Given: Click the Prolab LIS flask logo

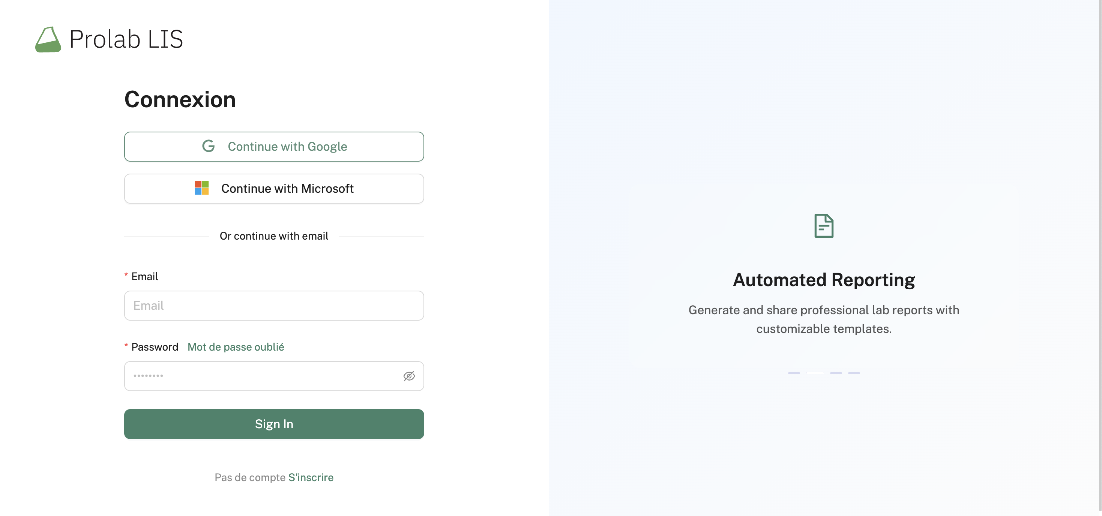Looking at the screenshot, I should (x=48, y=39).
